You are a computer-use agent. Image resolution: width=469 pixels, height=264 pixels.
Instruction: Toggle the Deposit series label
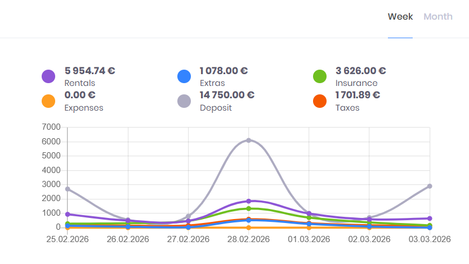(216, 108)
